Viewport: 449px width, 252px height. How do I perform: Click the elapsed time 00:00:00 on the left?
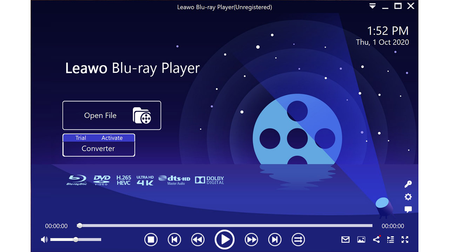pyautogui.click(x=56, y=226)
